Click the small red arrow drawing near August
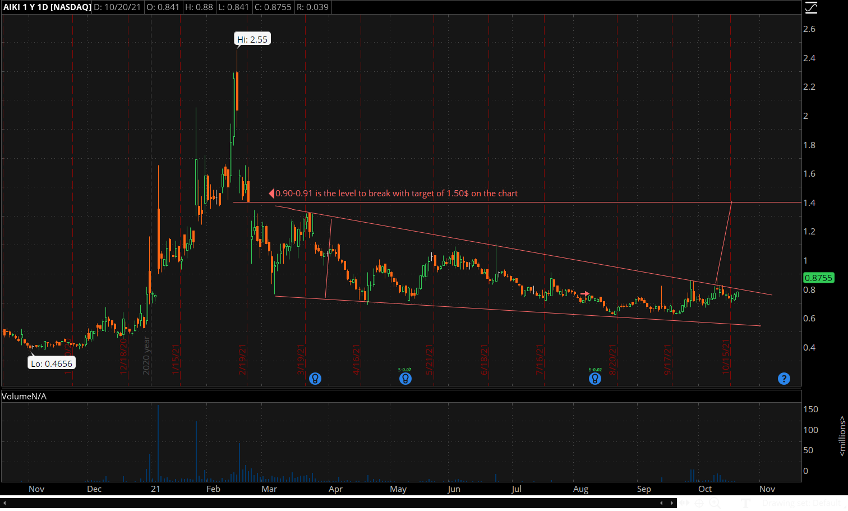The height and width of the screenshot is (511, 848). (x=585, y=293)
